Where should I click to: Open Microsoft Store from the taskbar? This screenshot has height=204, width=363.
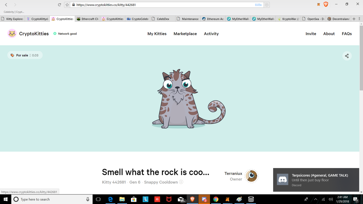pyautogui.click(x=134, y=199)
